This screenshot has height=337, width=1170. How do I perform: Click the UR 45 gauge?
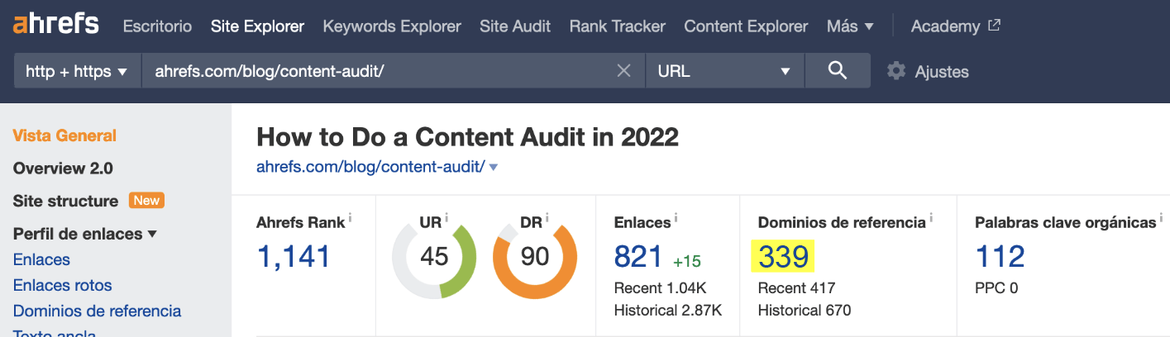click(x=434, y=257)
